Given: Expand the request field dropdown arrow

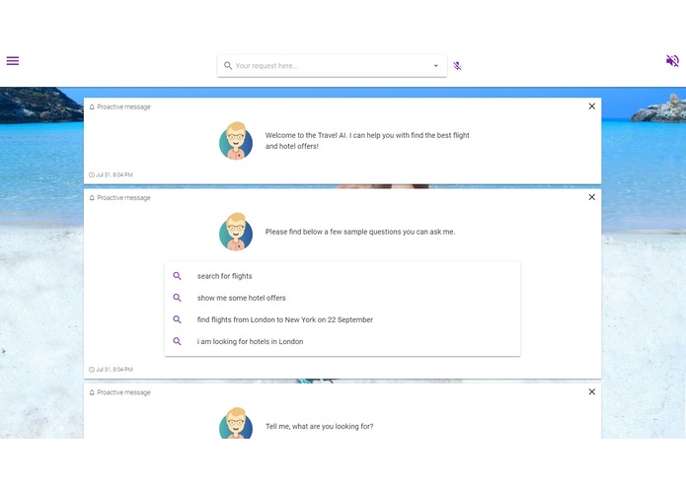Looking at the screenshot, I should coord(435,66).
